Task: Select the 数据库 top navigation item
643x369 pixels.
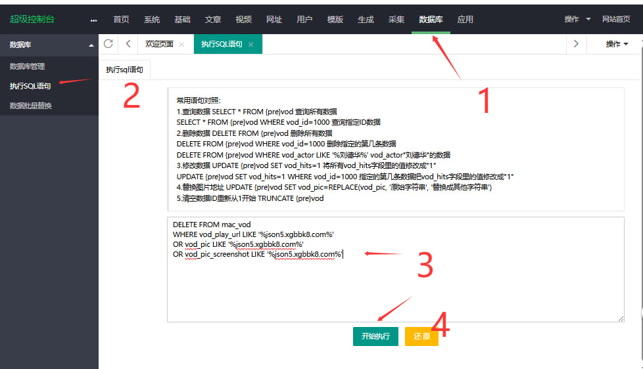Action: tap(431, 19)
